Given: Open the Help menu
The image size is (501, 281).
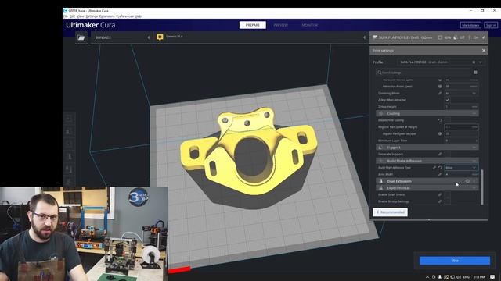Looking at the screenshot, I should pyautogui.click(x=138, y=16).
